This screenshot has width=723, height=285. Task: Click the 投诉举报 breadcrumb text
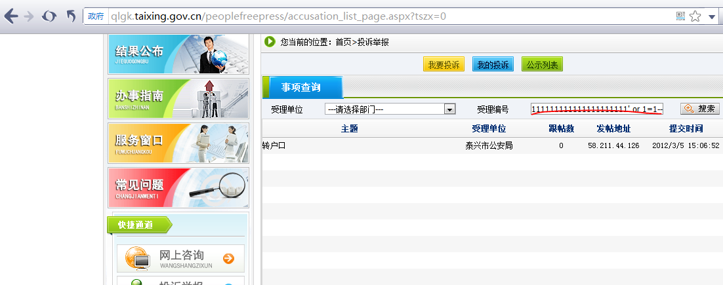pos(373,42)
